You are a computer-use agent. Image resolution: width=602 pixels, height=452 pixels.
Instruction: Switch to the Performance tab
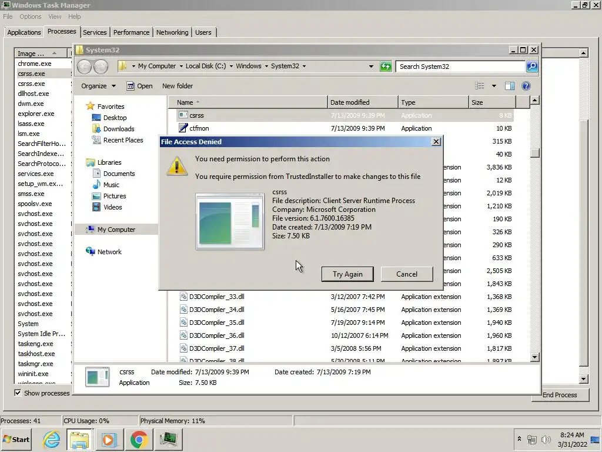131,32
